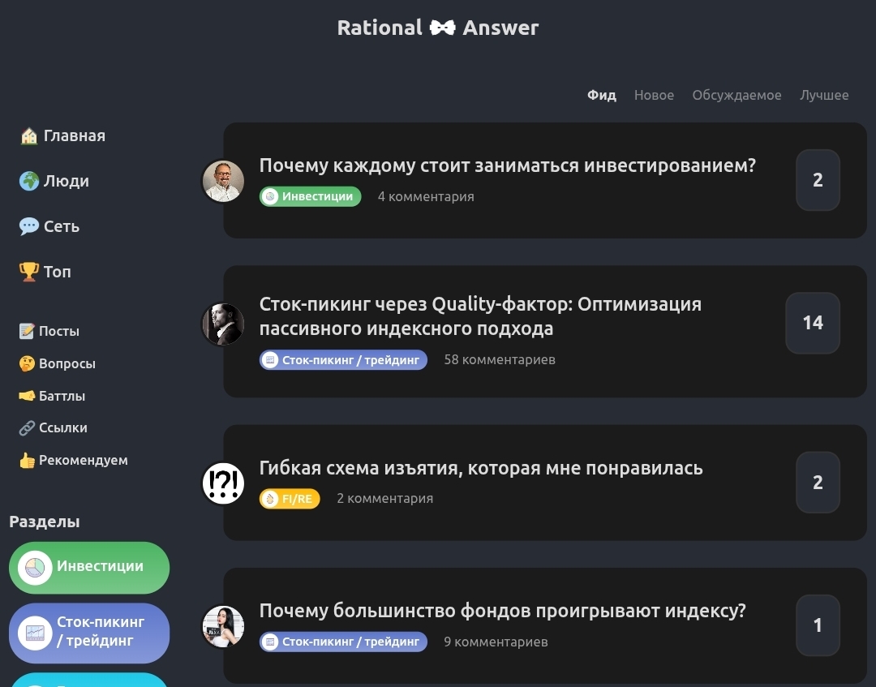This screenshot has height=687, width=876.
Task: Open the Сток-пикинг / трейдинг section pill in Разделы
Action: (89, 633)
